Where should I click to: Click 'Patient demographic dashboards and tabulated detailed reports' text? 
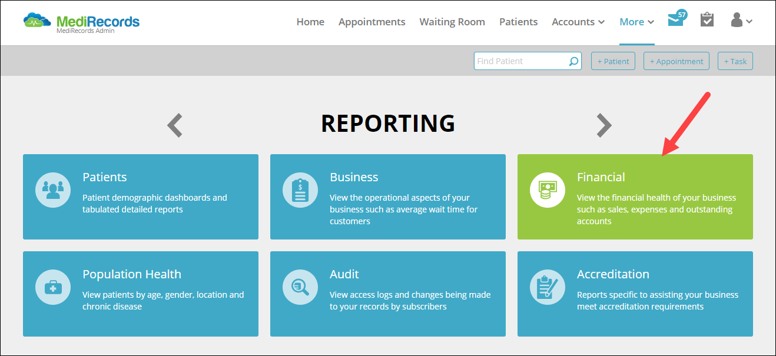pyautogui.click(x=155, y=204)
